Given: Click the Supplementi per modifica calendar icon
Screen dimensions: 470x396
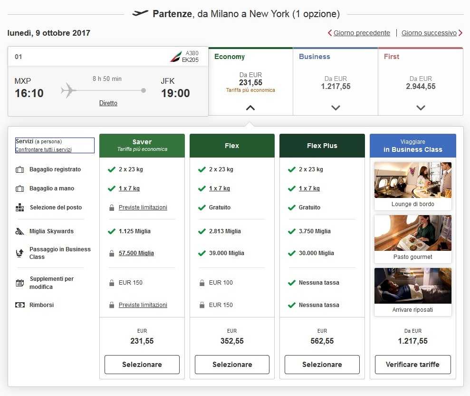Looking at the screenshot, I should coord(20,283).
